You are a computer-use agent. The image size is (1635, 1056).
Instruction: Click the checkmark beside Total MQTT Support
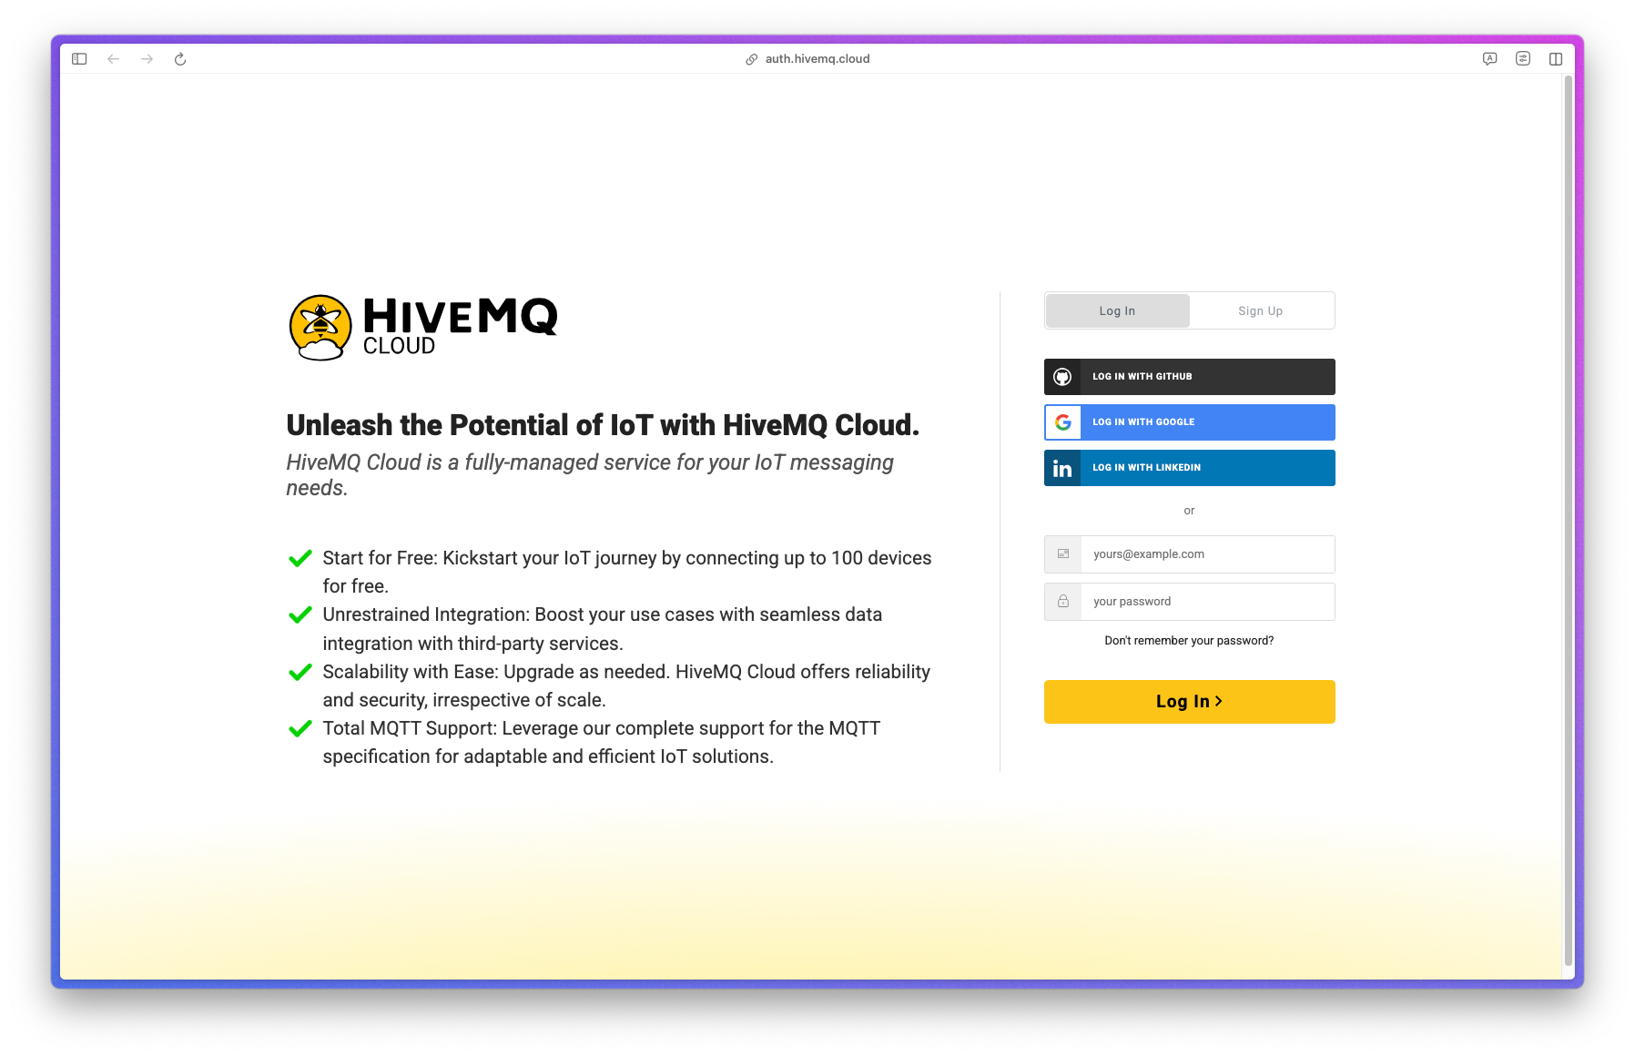[300, 728]
